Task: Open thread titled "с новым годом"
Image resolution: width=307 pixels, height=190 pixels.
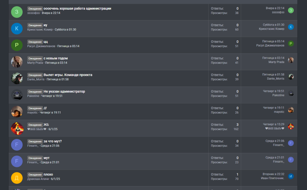Action: pyautogui.click(x=56, y=58)
